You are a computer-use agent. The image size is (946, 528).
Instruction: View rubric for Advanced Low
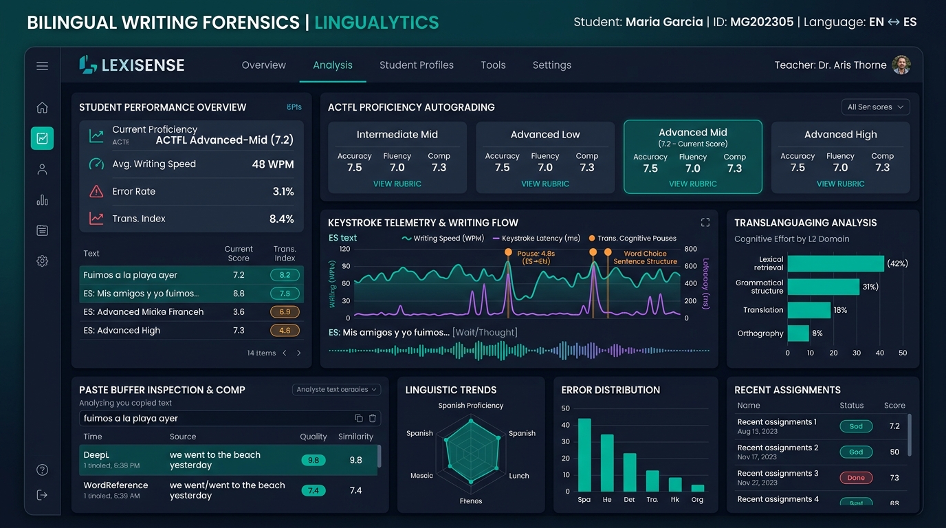point(545,184)
